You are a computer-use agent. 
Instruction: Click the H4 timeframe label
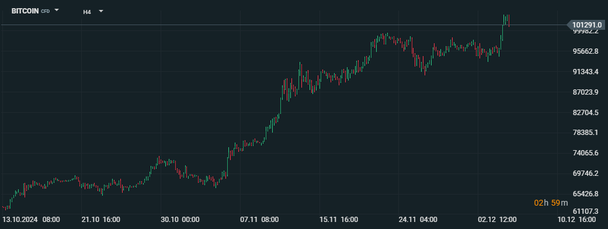[x=87, y=12]
